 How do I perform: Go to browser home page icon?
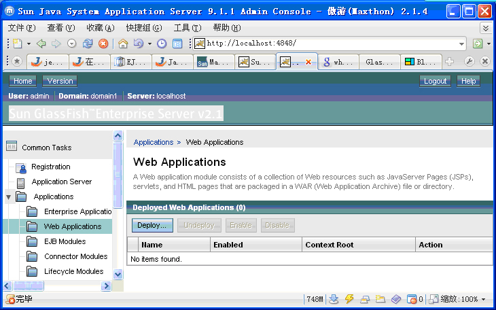coord(123,44)
